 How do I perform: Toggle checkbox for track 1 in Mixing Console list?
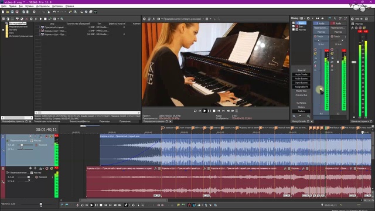tap(294, 23)
